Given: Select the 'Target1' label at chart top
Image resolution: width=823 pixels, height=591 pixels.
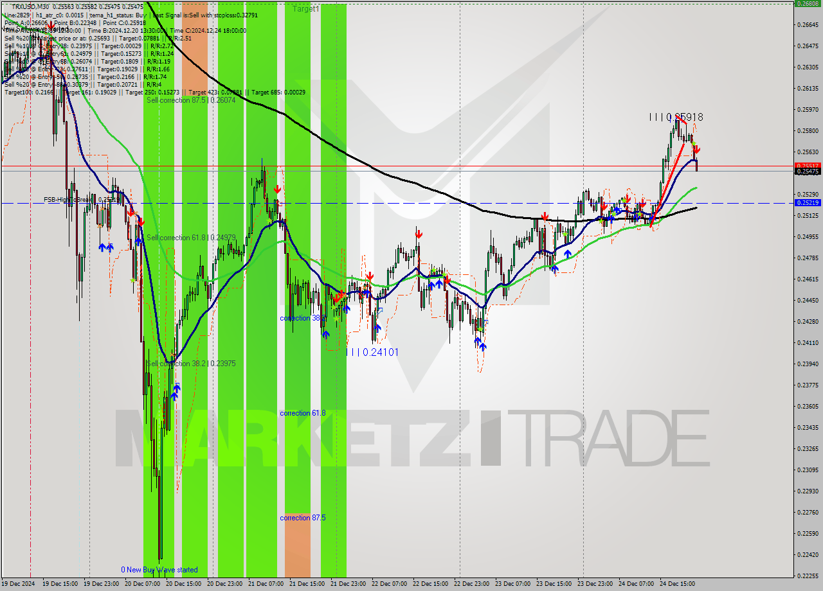Looking at the screenshot, I should click(x=305, y=9).
